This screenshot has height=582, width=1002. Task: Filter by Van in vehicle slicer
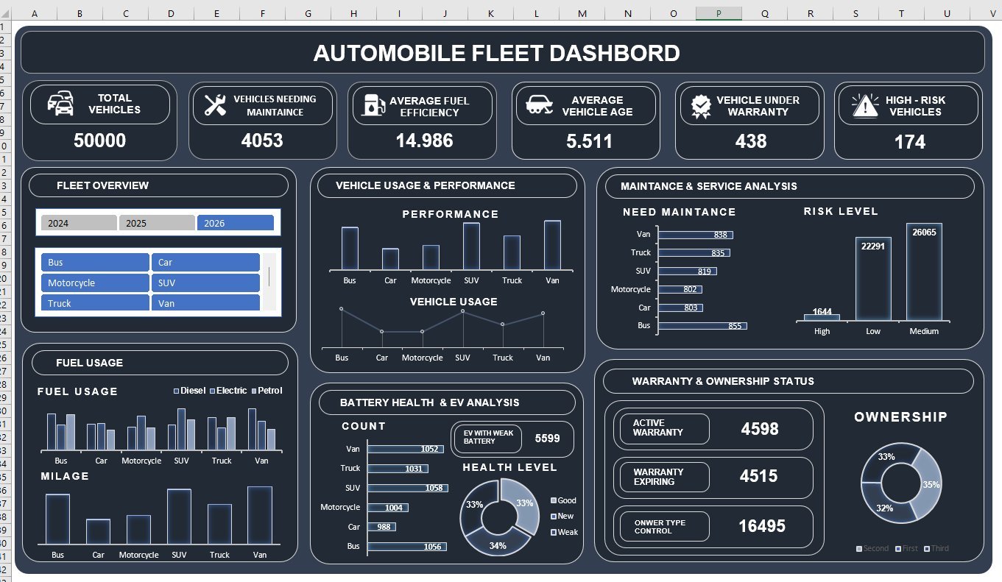(x=205, y=302)
